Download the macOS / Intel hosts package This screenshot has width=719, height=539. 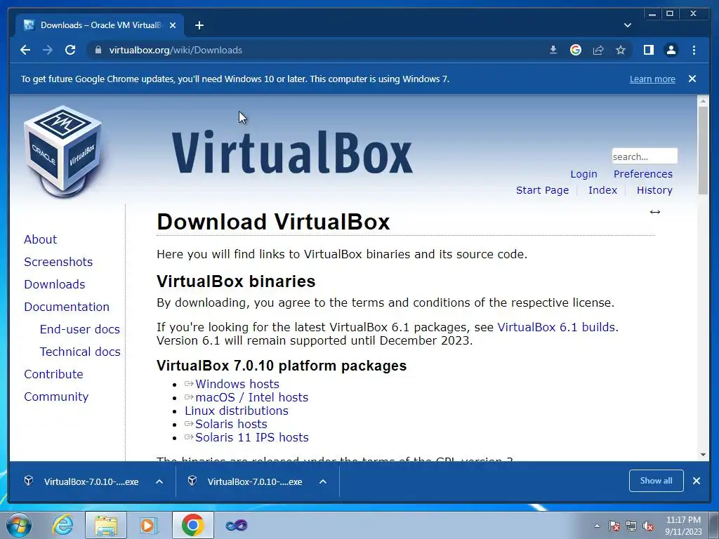coord(252,397)
